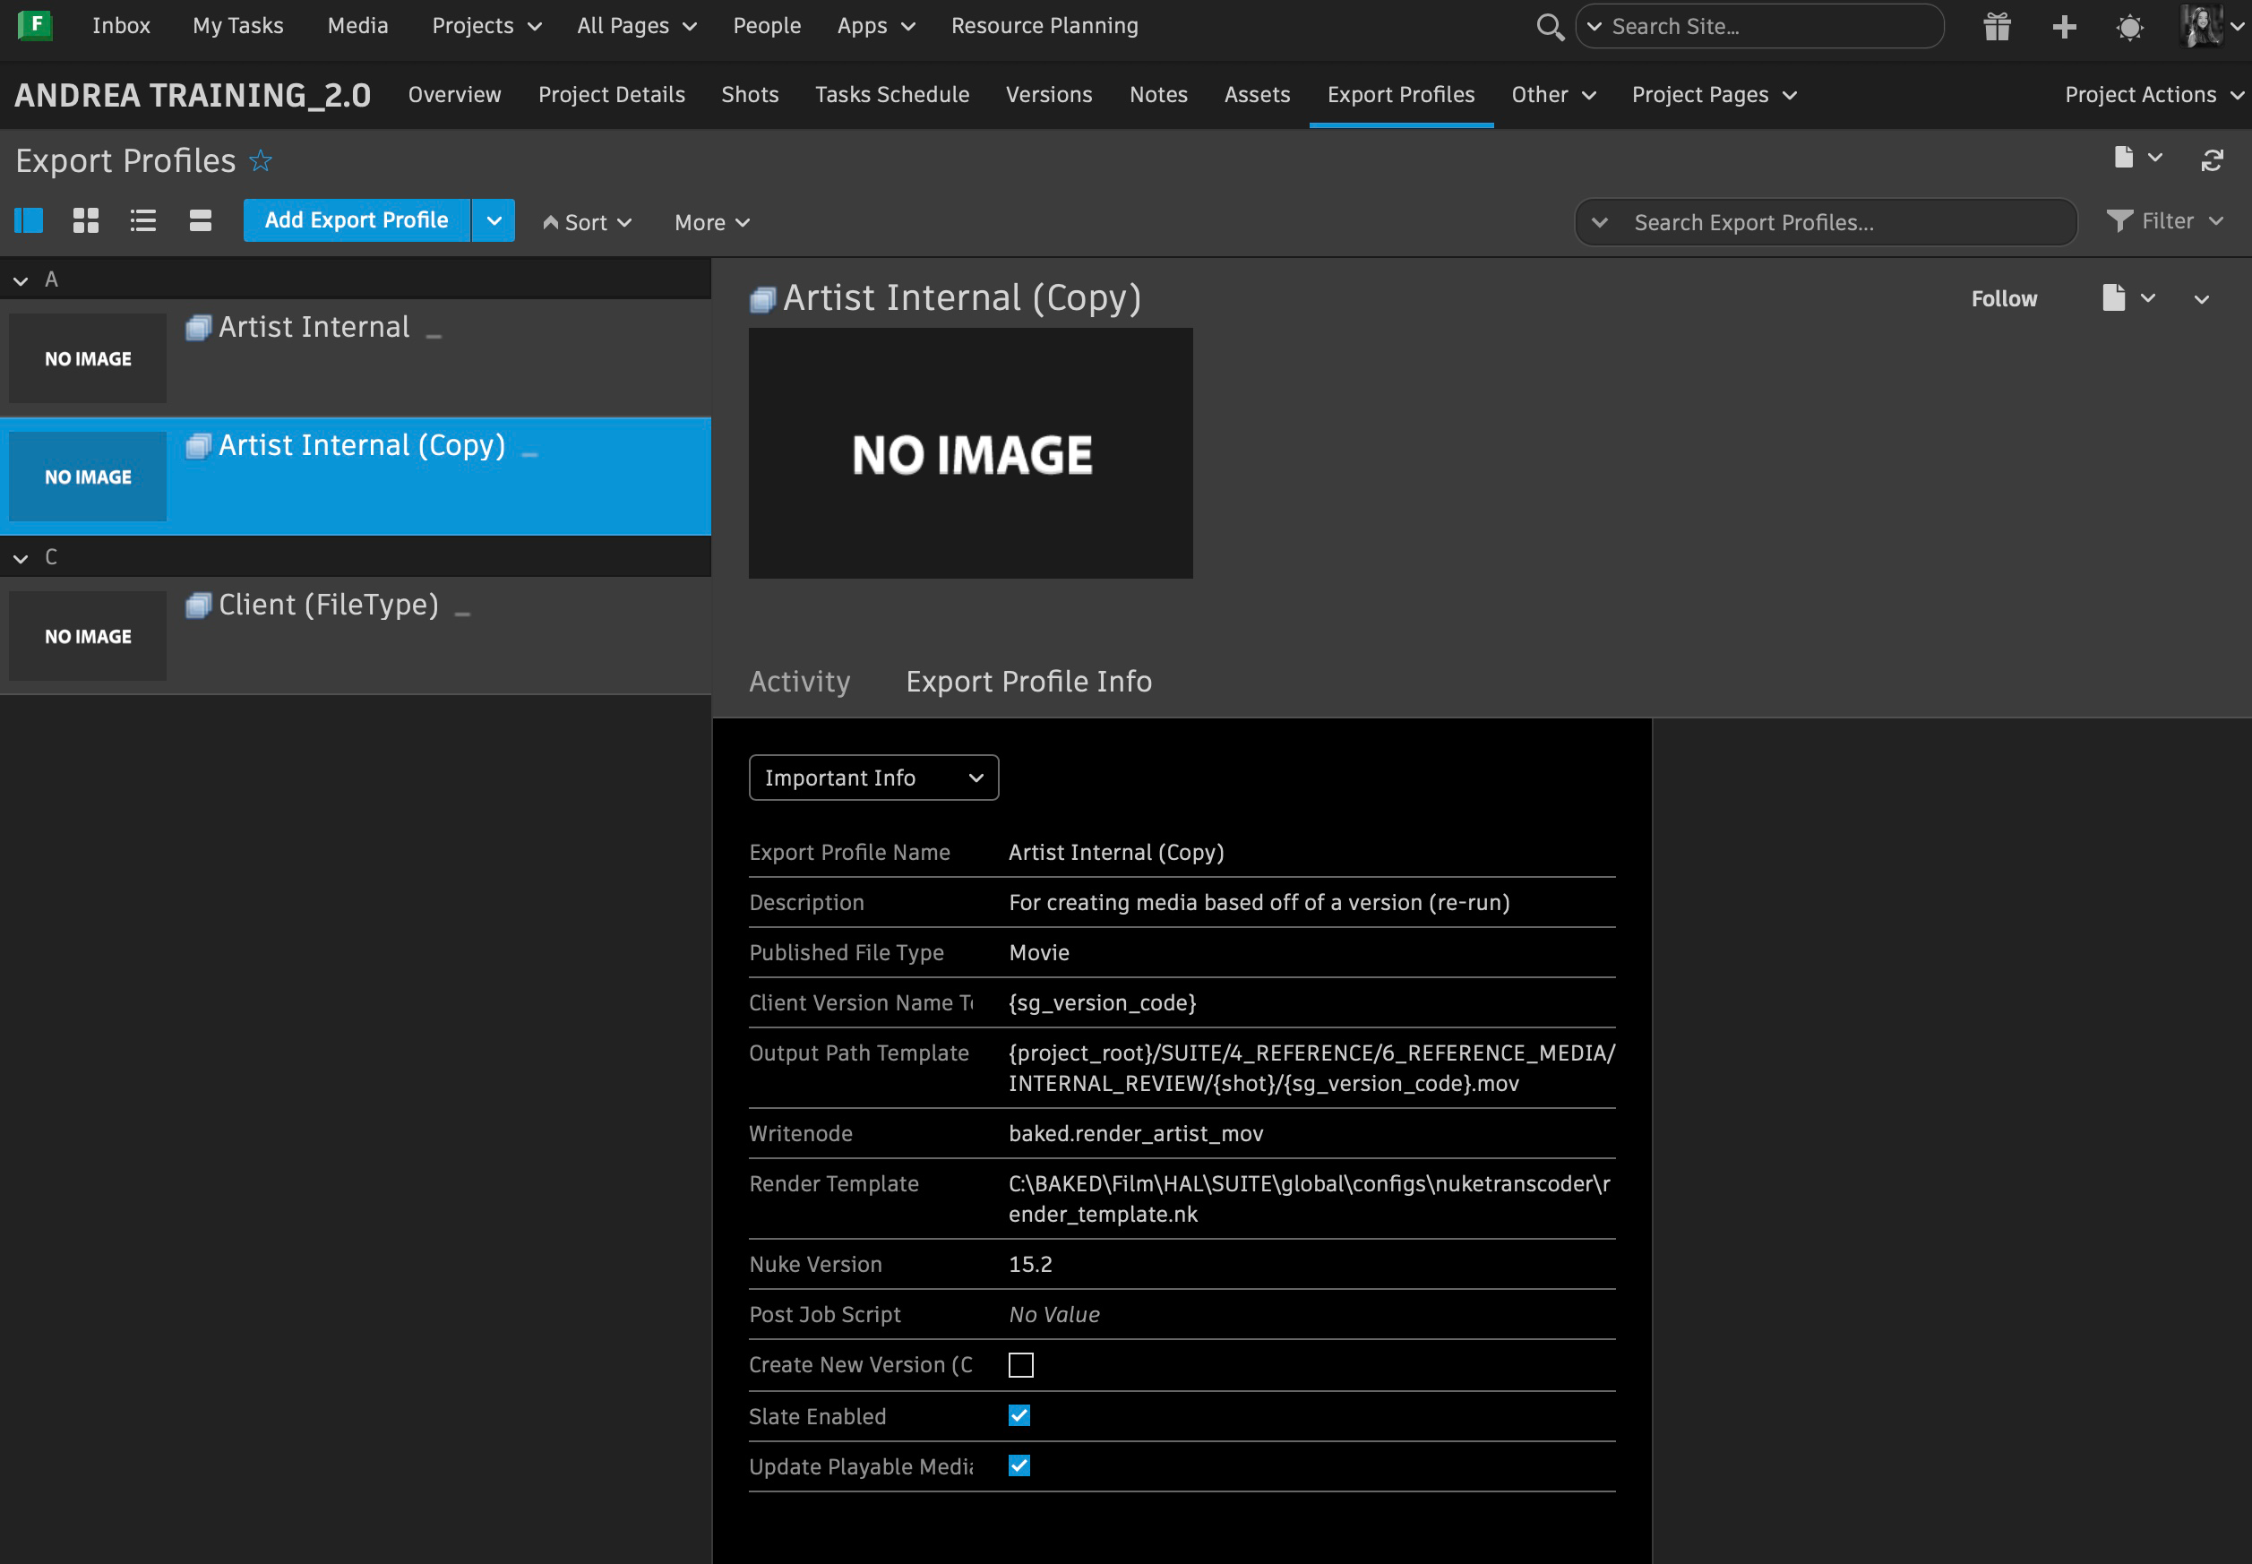Switch to list view mode
Screen dimensions: 2252x1564
point(143,220)
